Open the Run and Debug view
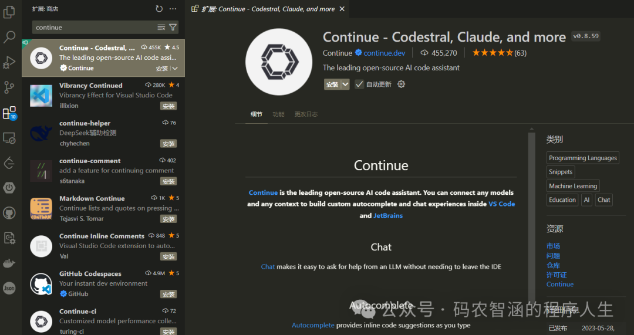The width and height of the screenshot is (634, 335). [9, 62]
